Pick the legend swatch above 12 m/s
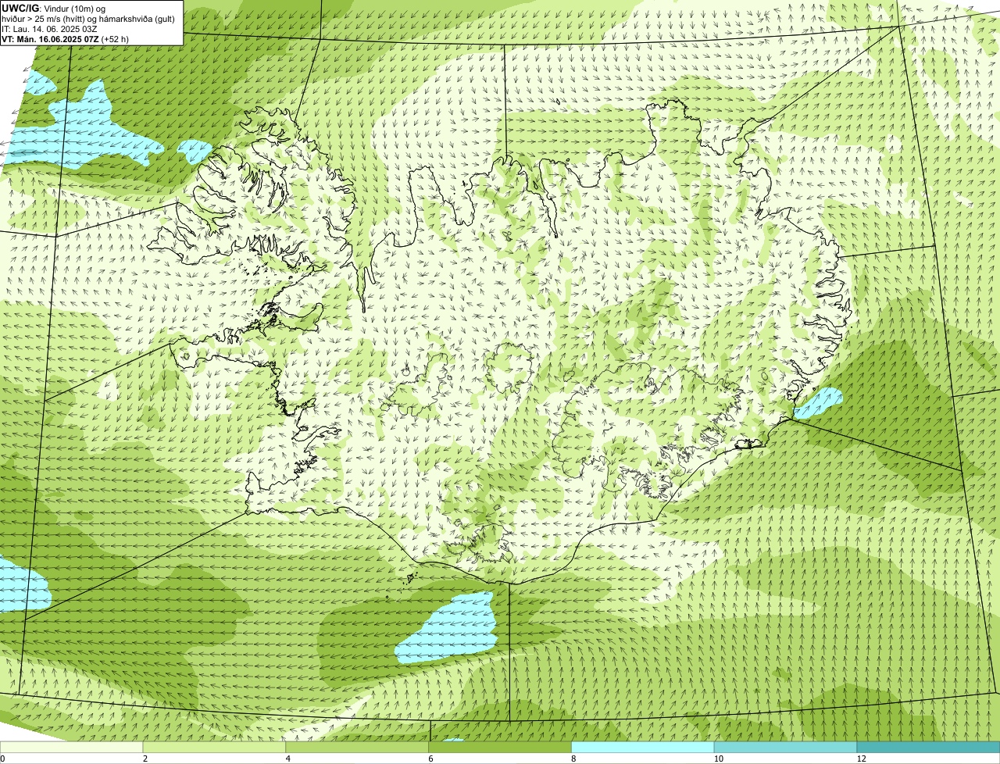The width and height of the screenshot is (1000, 764). (928, 747)
